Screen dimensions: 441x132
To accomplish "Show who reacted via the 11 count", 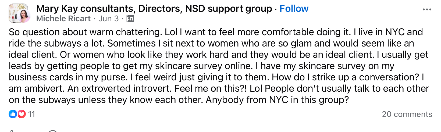I will 32,114.
